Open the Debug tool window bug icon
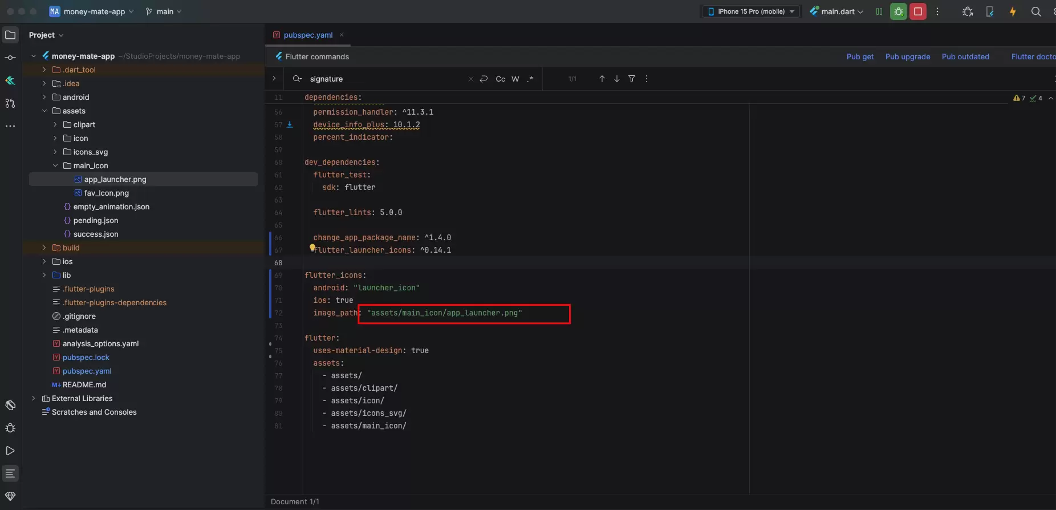 pos(10,428)
